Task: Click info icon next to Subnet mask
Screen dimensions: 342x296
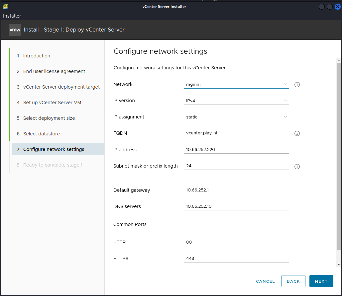Action: 297,167
